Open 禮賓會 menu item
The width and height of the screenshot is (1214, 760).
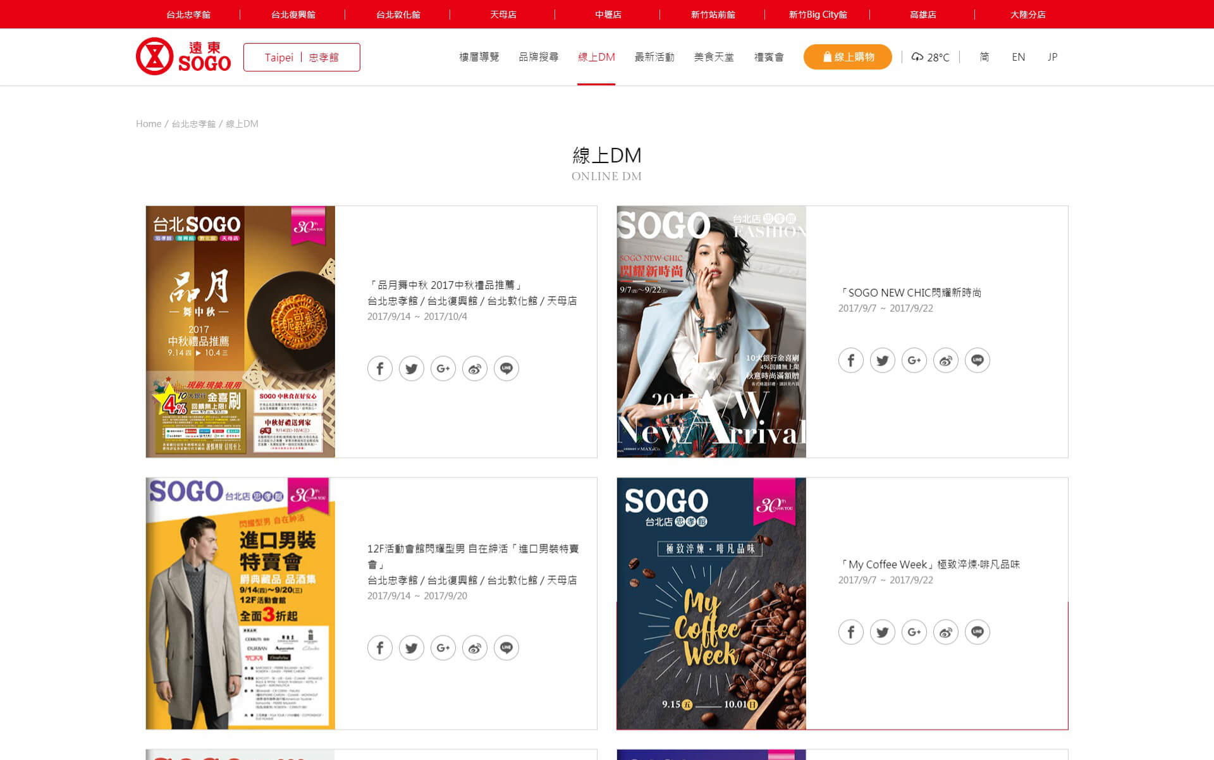(x=769, y=57)
